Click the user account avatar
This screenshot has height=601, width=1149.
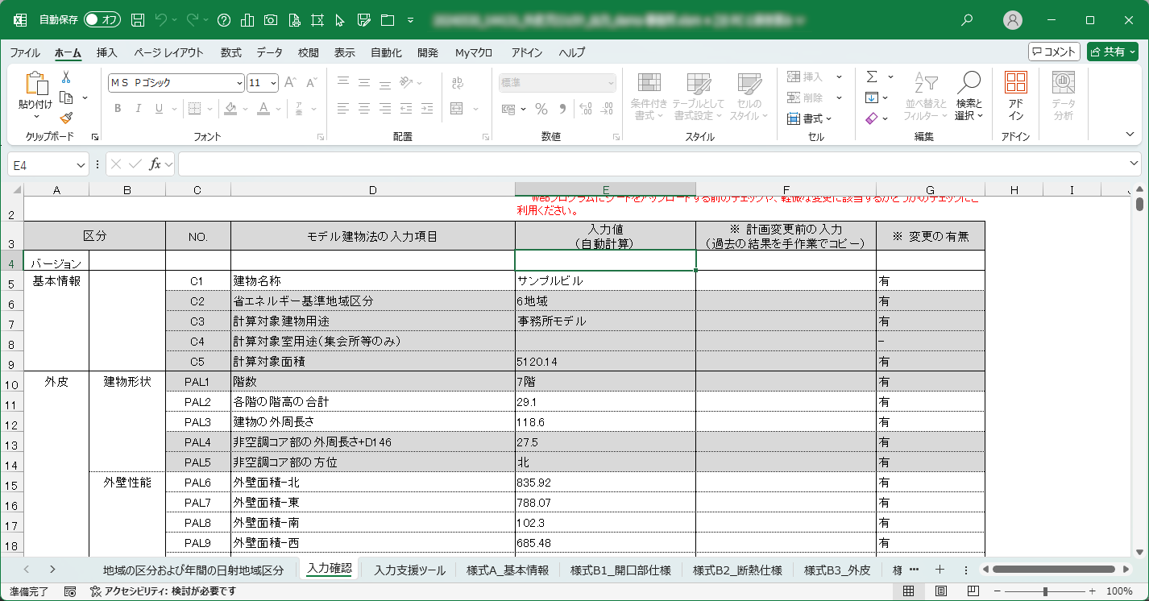1014,19
